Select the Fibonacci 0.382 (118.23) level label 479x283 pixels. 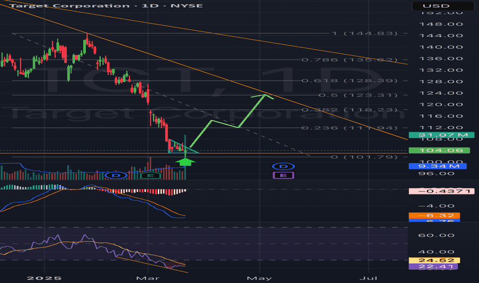point(349,110)
